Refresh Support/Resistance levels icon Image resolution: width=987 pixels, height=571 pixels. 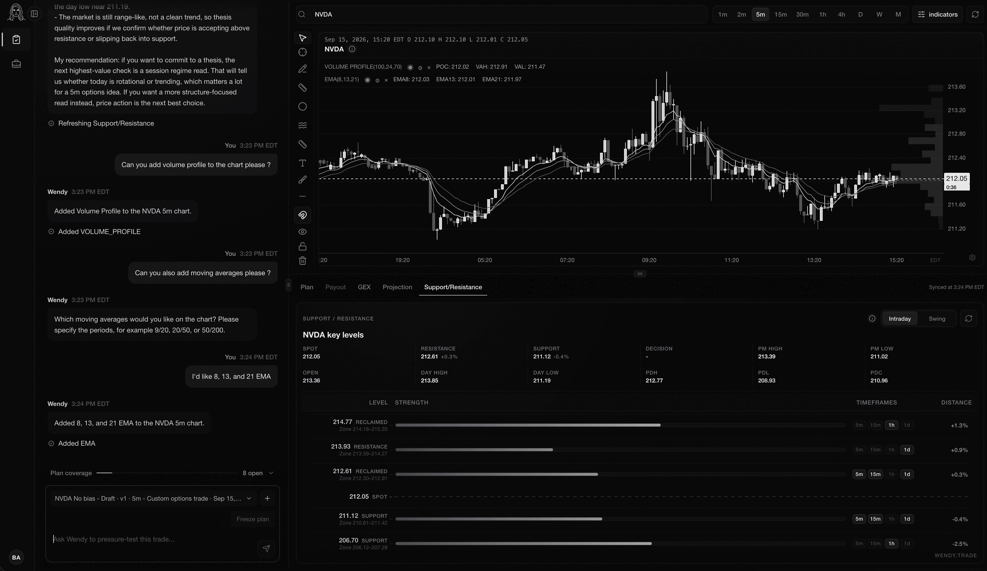pos(969,319)
